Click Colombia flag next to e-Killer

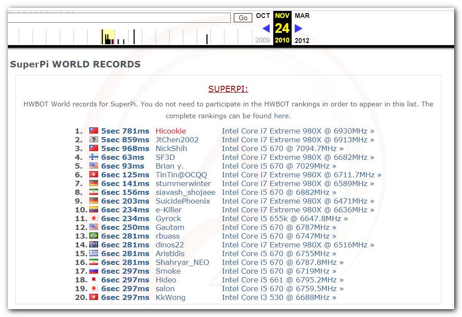click(94, 209)
